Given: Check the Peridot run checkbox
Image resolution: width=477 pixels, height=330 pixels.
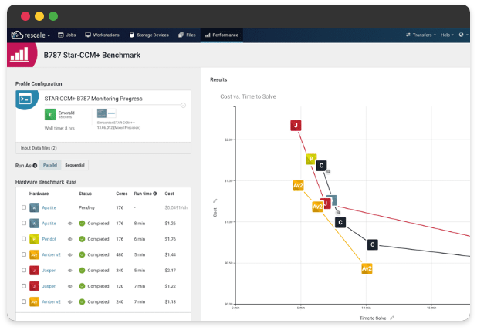Looking at the screenshot, I should pyautogui.click(x=24, y=239).
